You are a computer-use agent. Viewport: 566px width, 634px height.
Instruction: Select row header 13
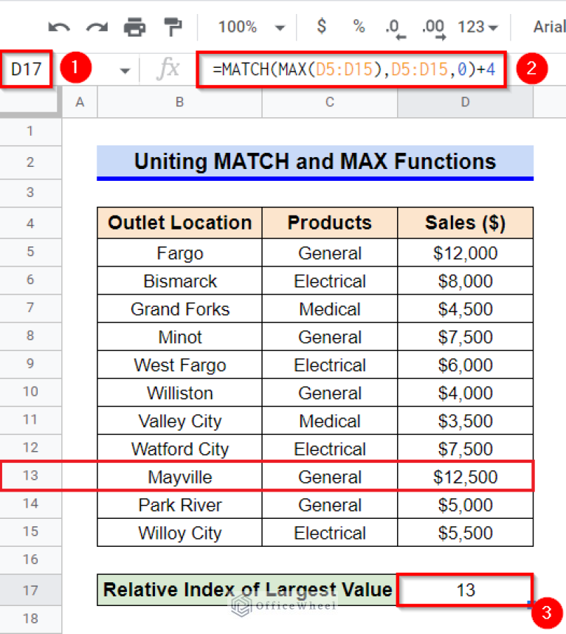30,476
